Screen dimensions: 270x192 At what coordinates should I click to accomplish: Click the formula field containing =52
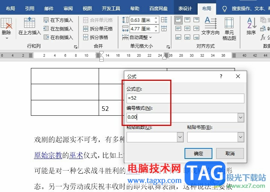coord(185,98)
